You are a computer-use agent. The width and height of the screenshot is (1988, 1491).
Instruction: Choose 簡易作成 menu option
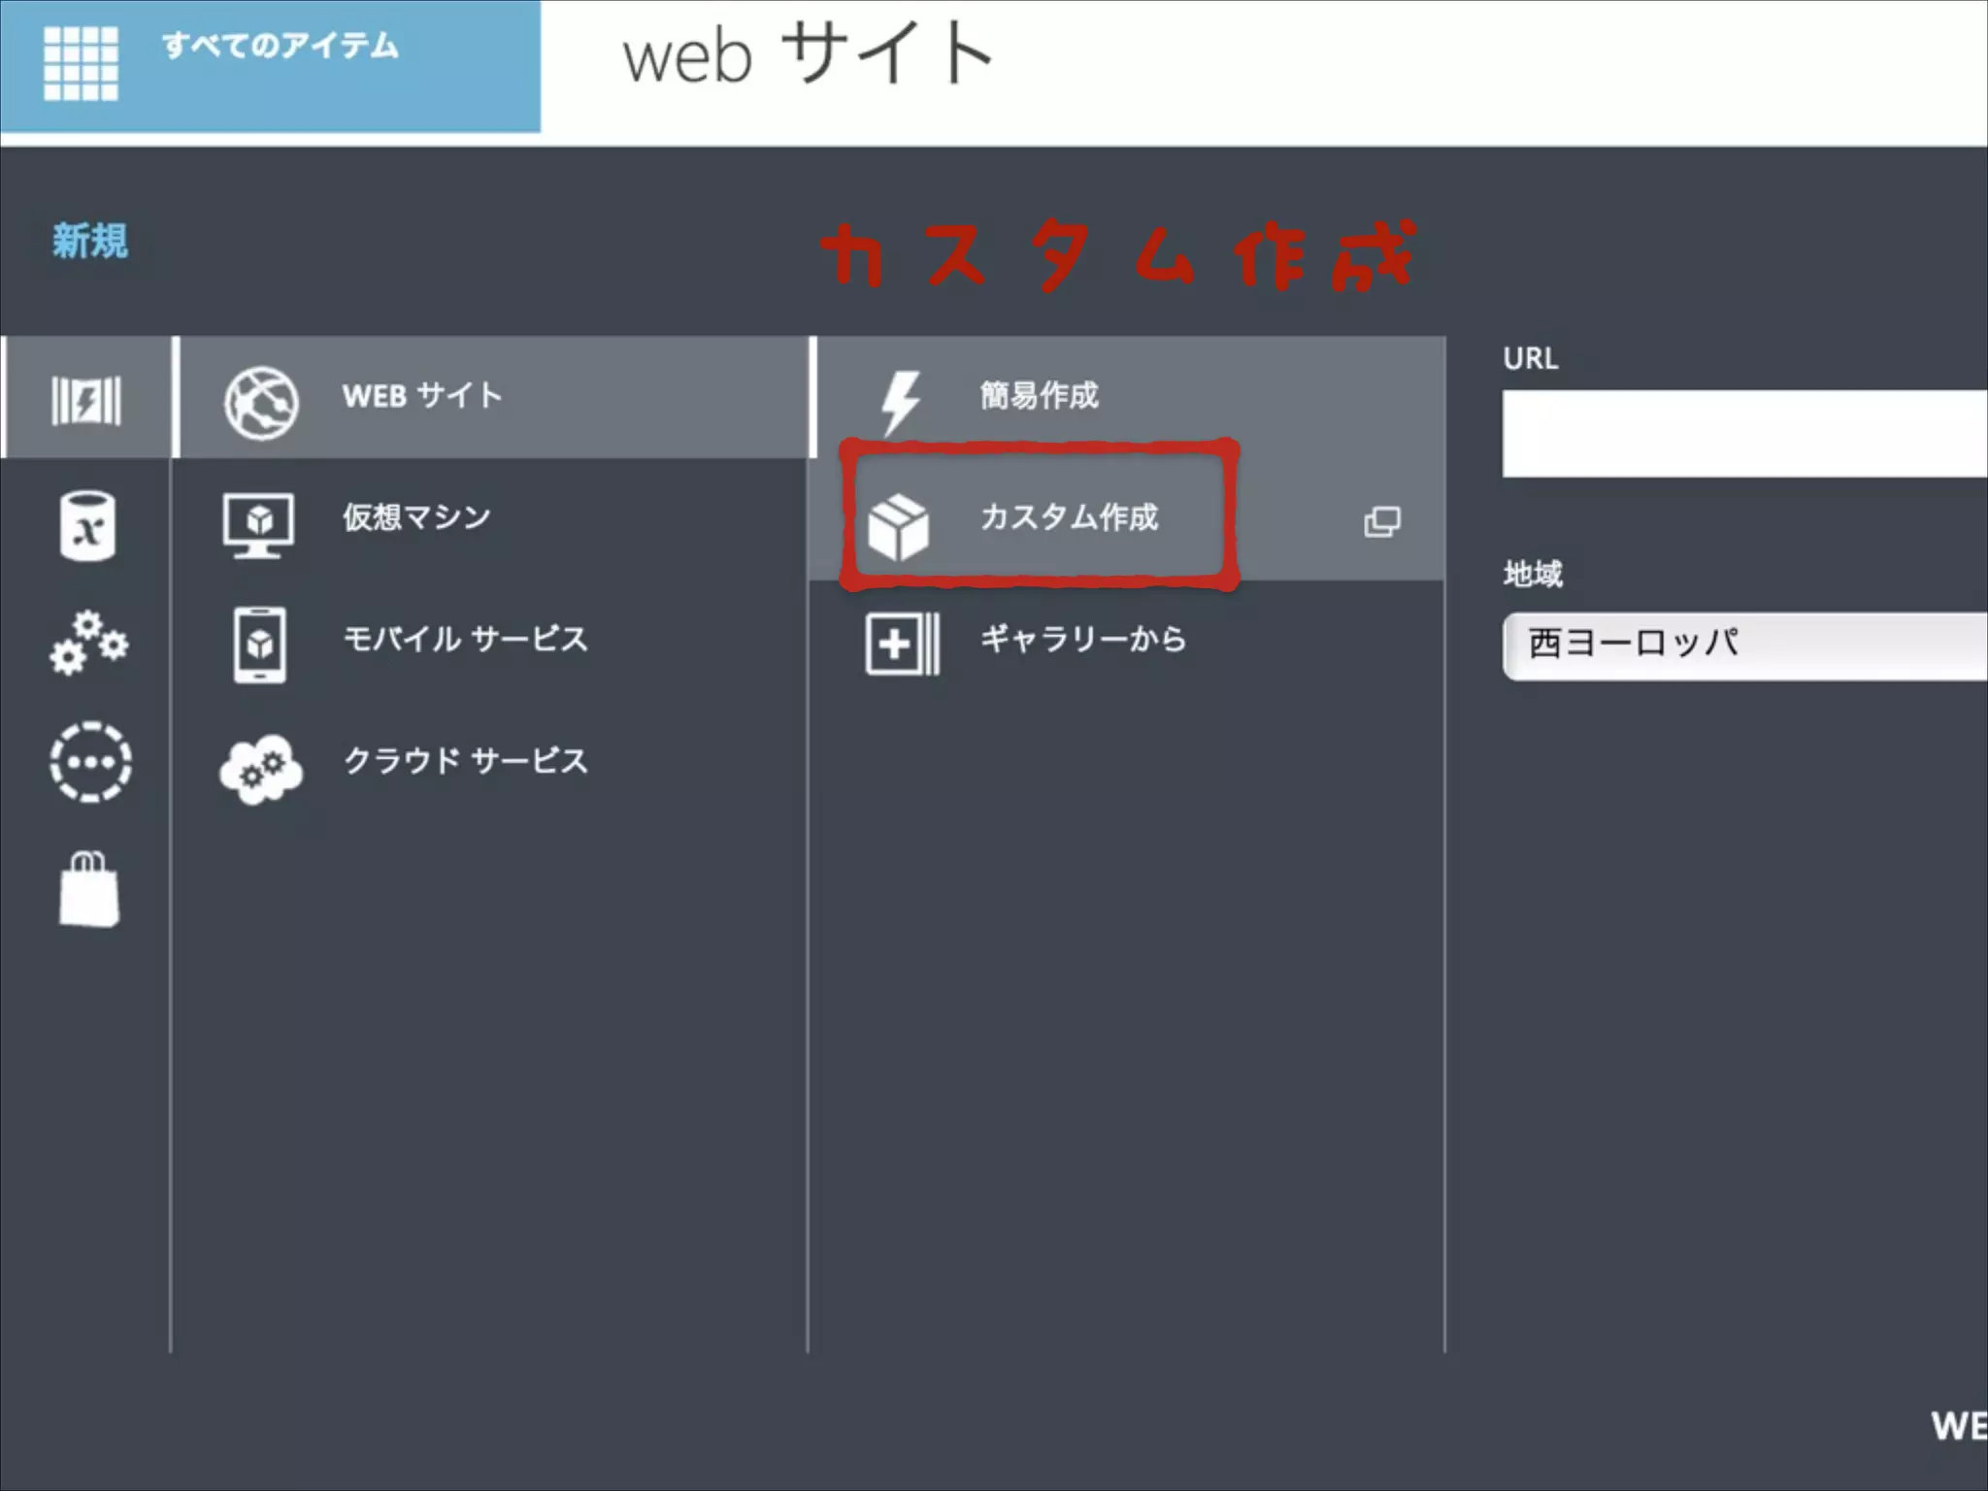coord(1039,395)
